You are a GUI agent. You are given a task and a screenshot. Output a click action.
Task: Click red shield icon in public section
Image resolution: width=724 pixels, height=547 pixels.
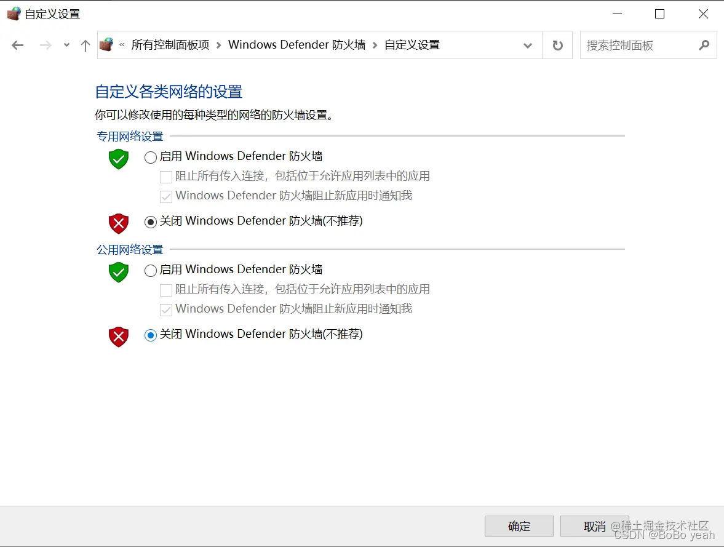click(119, 337)
